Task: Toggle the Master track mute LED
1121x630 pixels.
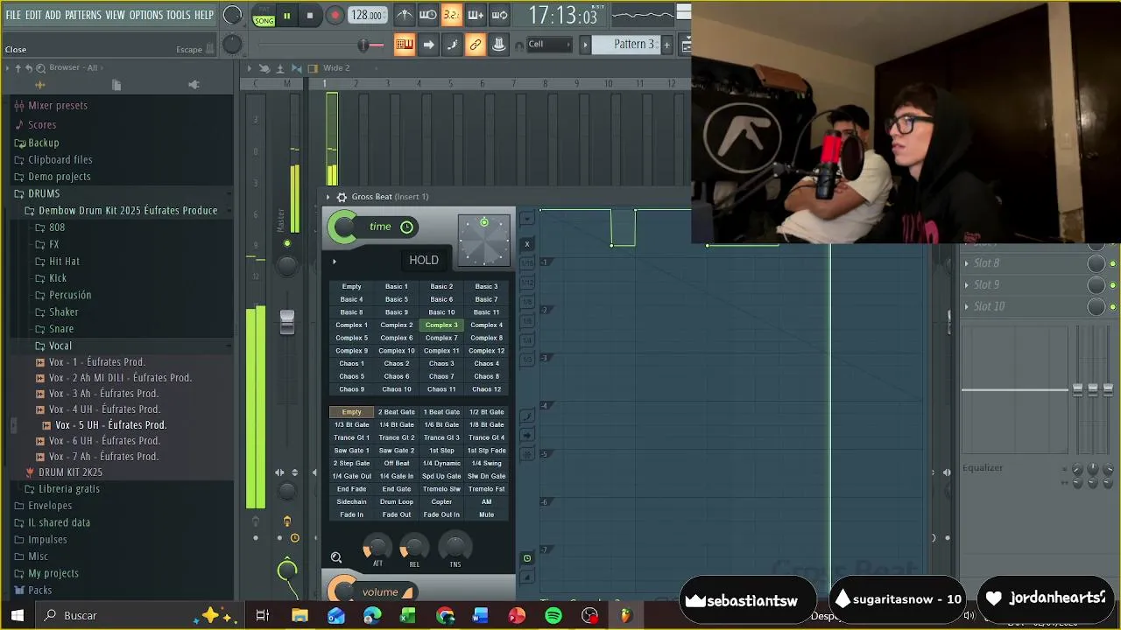Action: pyautogui.click(x=287, y=243)
